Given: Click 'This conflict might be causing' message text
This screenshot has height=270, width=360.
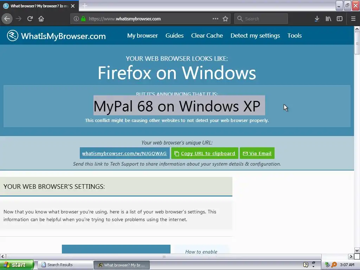Looking at the screenshot, I should click(177, 120).
